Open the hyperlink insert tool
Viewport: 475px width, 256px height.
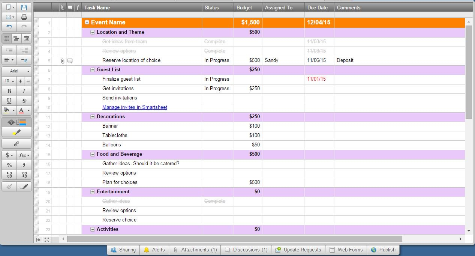coord(16,144)
